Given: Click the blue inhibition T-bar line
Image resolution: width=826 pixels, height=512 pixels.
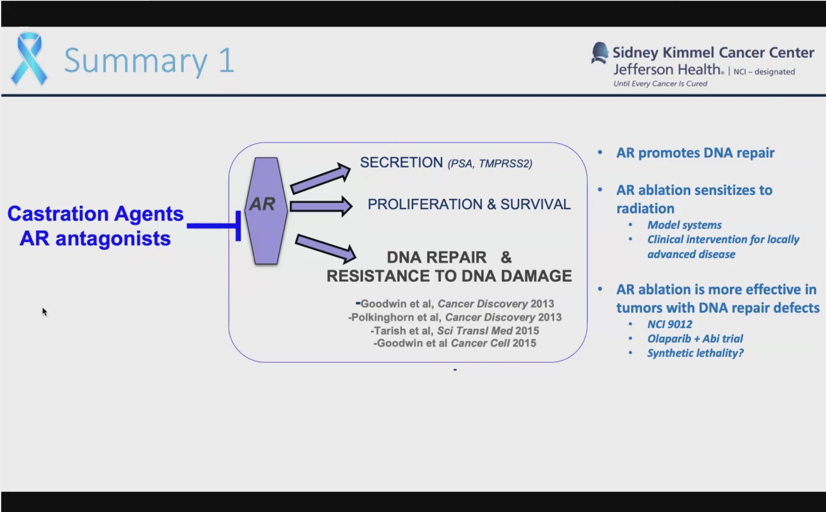Looking at the screenshot, I should [x=214, y=226].
